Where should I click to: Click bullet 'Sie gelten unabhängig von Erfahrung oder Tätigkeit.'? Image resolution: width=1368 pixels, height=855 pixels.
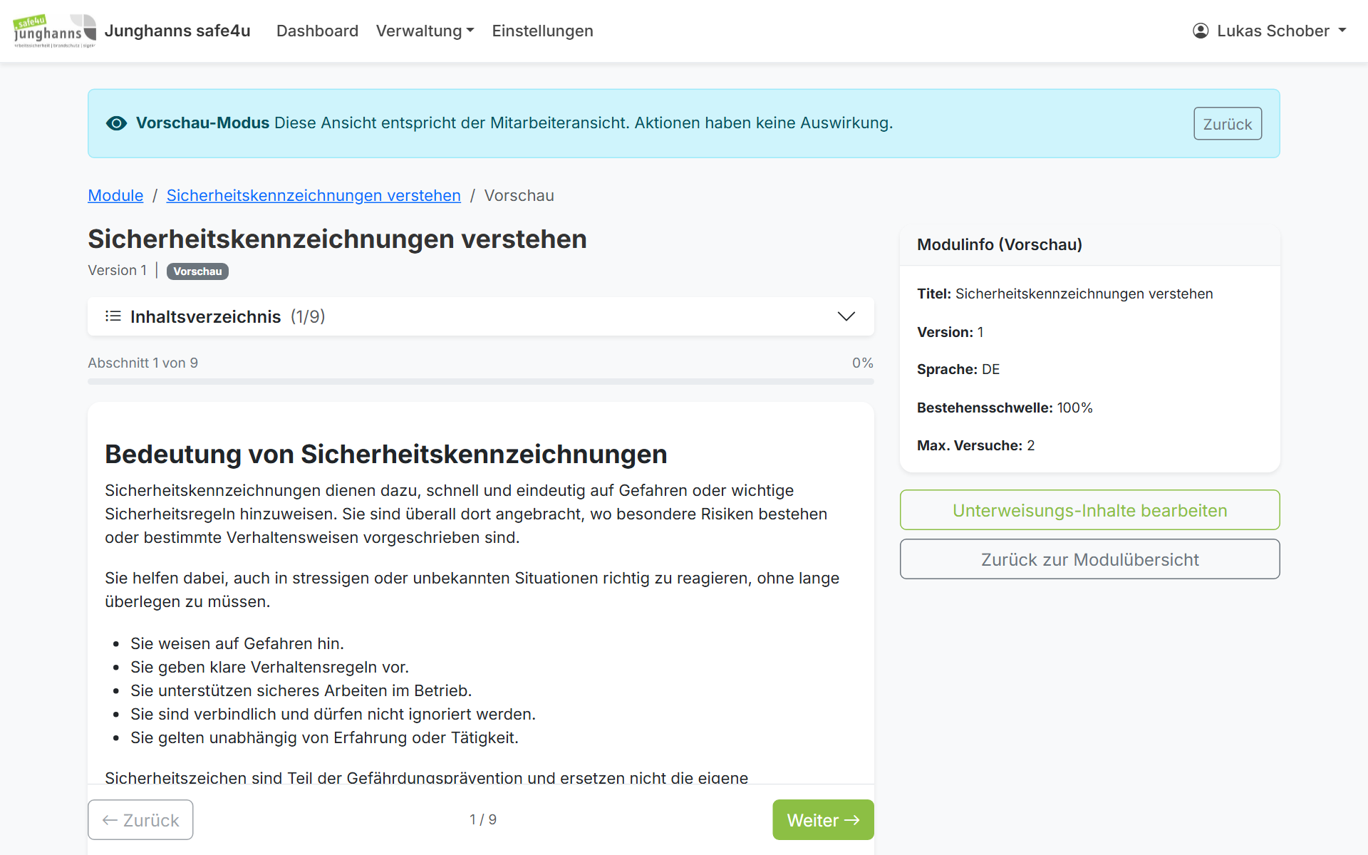point(324,737)
